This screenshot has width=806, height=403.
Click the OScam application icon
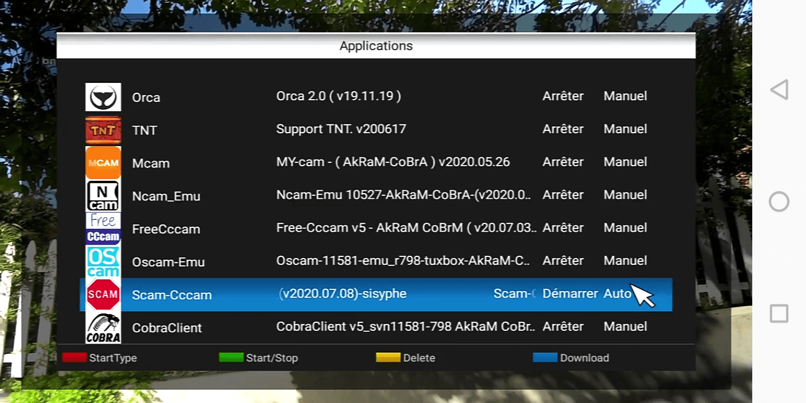103,261
